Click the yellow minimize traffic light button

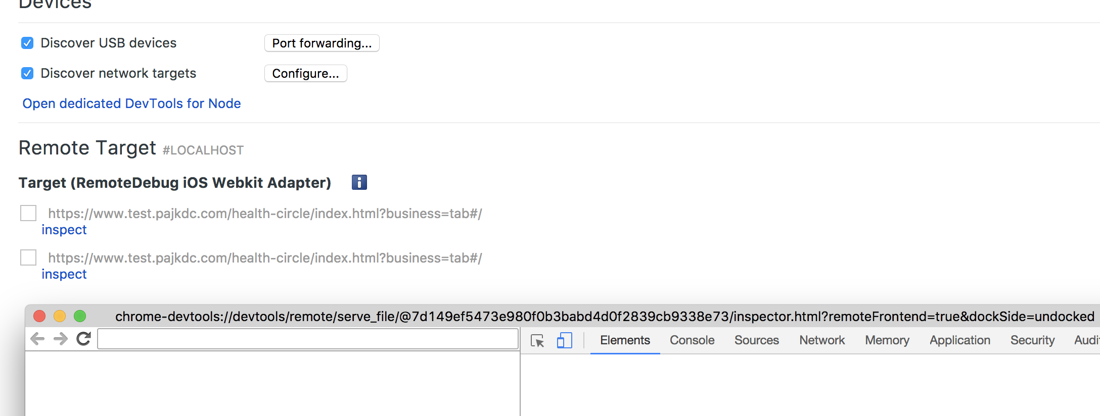coord(60,316)
